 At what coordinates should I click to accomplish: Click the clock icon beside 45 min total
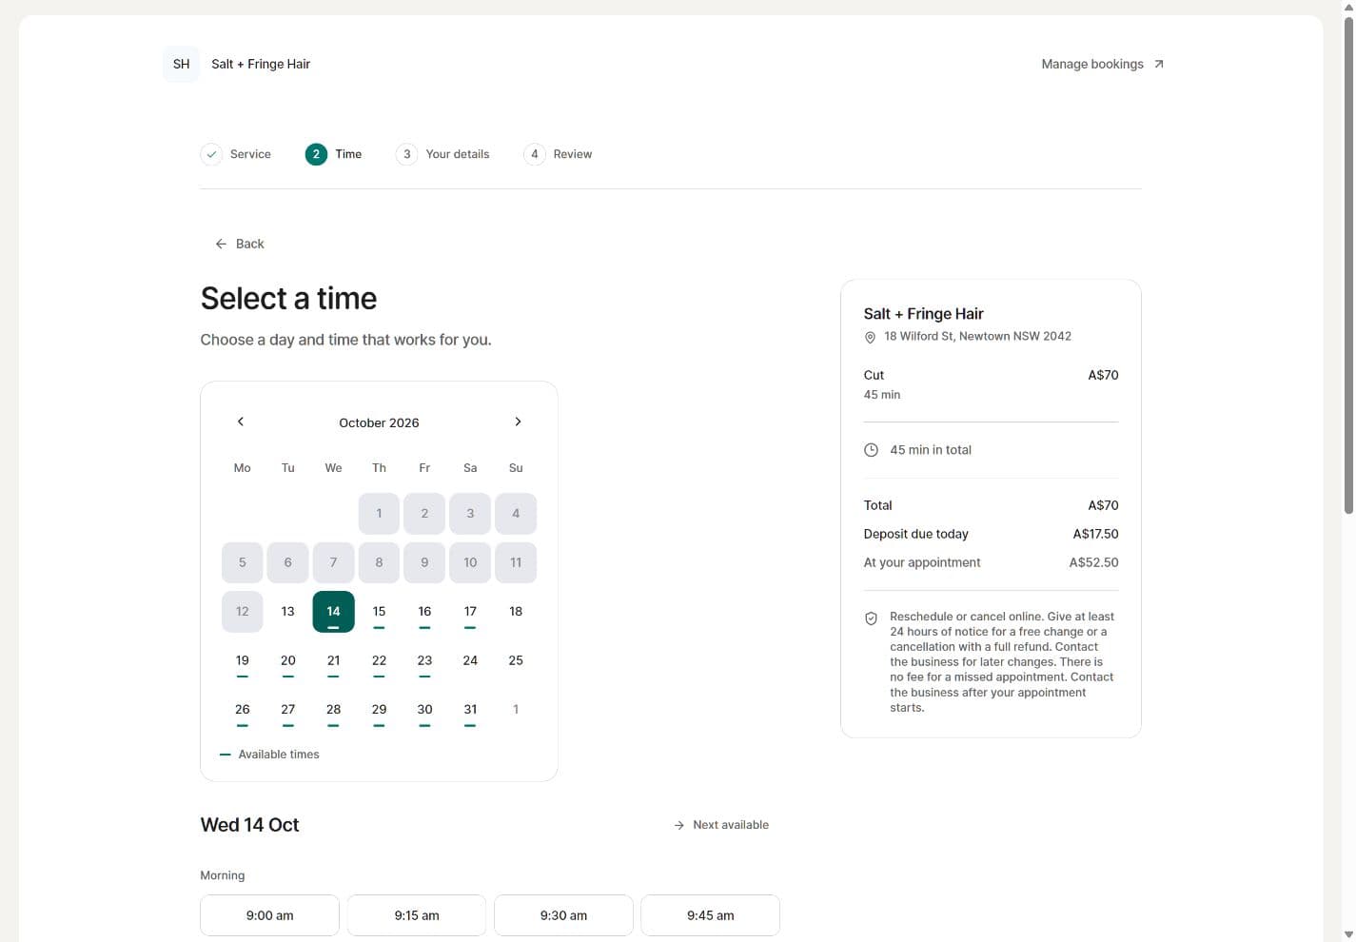tap(871, 450)
